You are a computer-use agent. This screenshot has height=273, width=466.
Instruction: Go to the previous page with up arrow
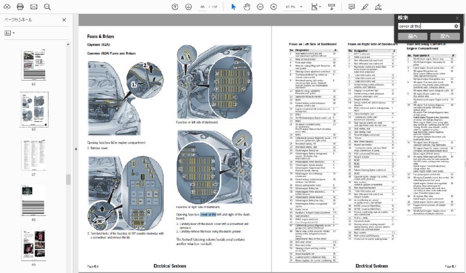point(175,7)
